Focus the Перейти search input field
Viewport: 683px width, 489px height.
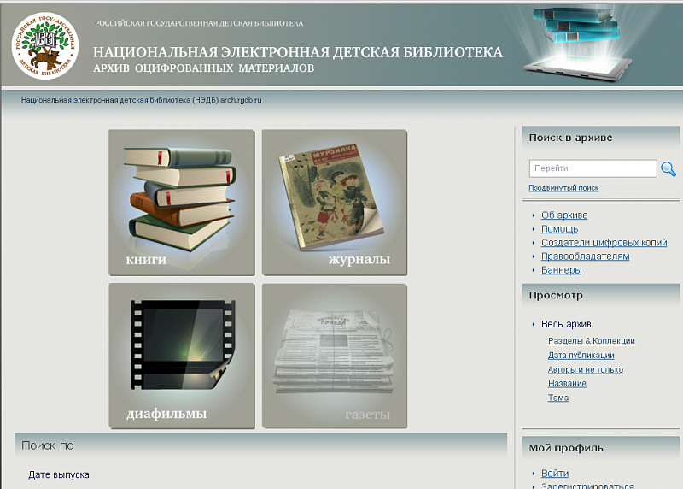[593, 168]
